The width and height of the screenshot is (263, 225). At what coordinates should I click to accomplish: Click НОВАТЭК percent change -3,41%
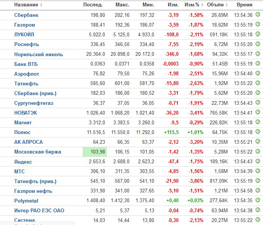click(196, 113)
